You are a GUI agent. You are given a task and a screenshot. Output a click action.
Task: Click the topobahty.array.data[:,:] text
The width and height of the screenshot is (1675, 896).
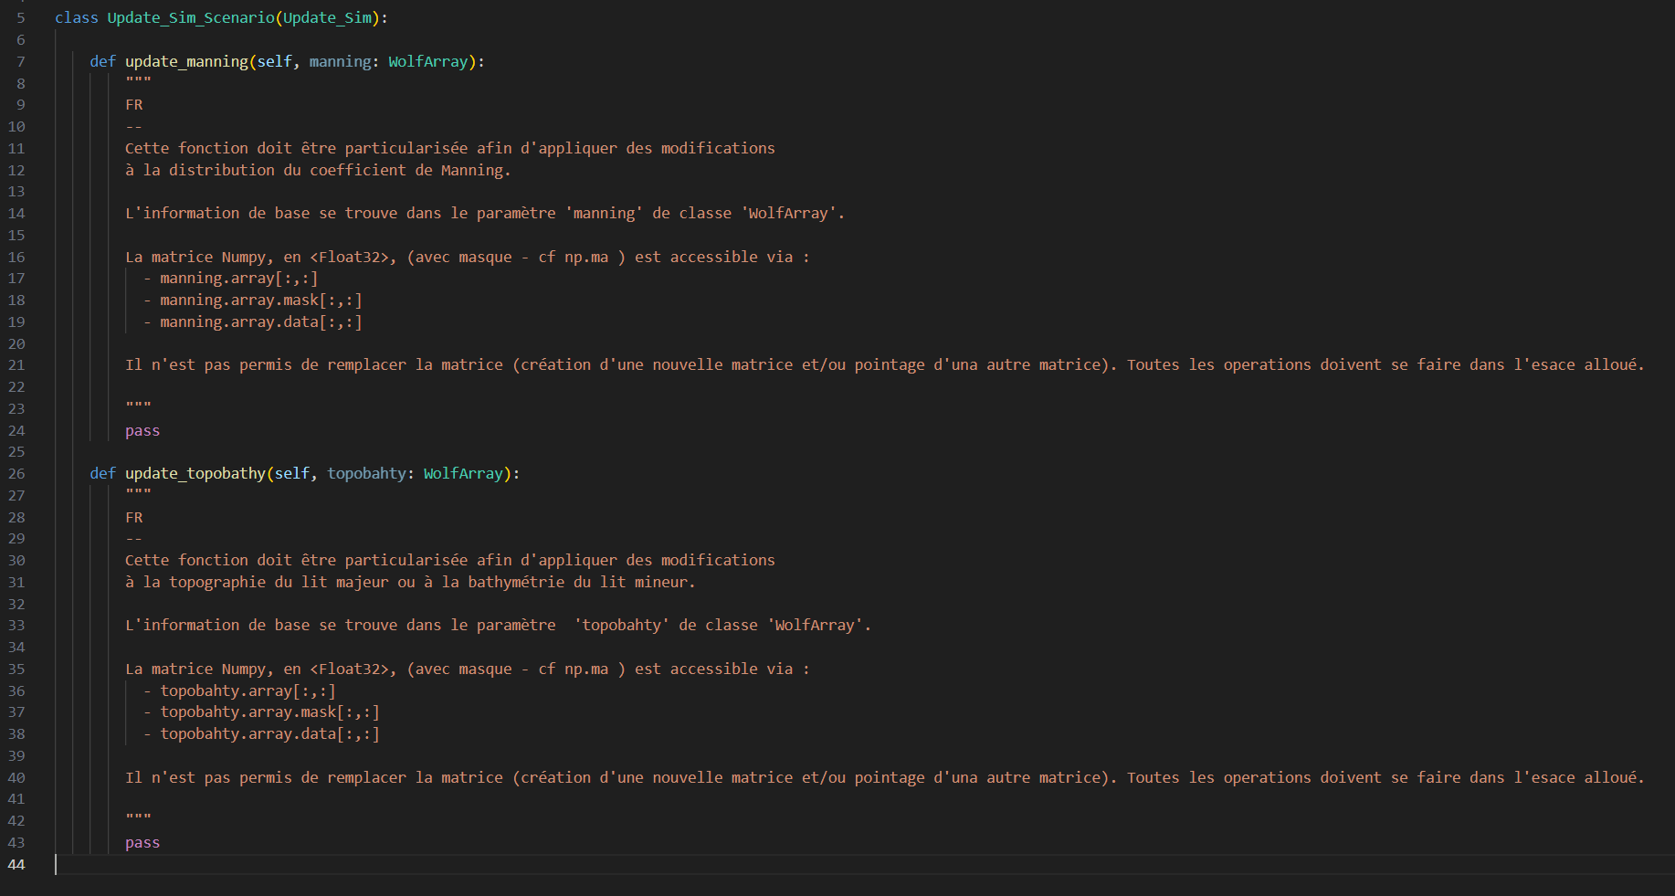click(x=269, y=734)
